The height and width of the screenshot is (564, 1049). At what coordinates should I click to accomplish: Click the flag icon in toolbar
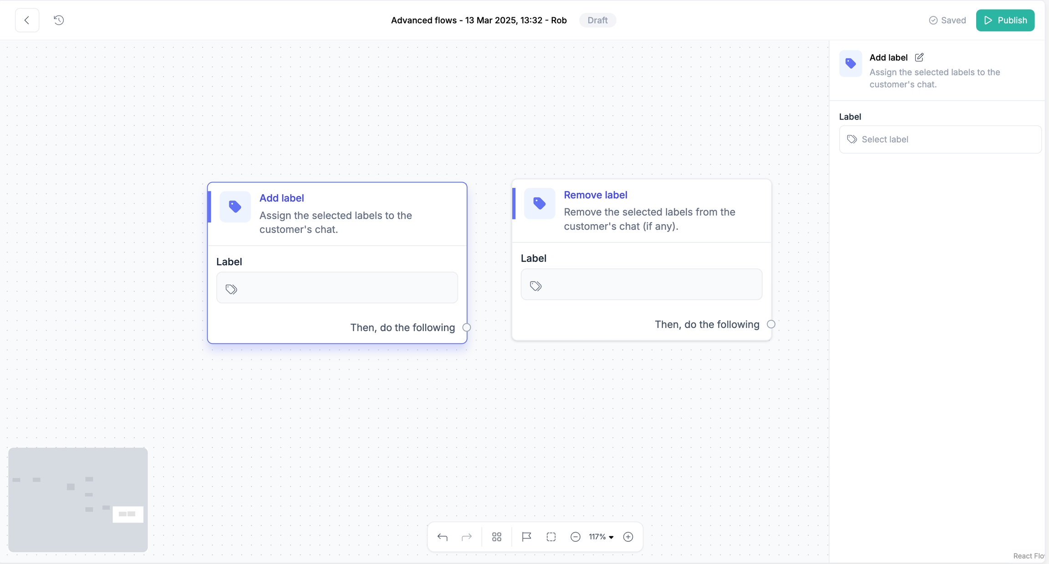[526, 537]
